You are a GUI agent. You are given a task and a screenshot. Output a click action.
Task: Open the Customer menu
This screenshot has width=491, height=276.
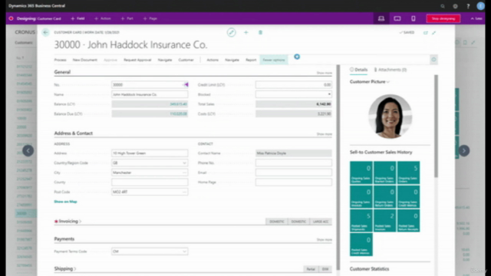(186, 60)
